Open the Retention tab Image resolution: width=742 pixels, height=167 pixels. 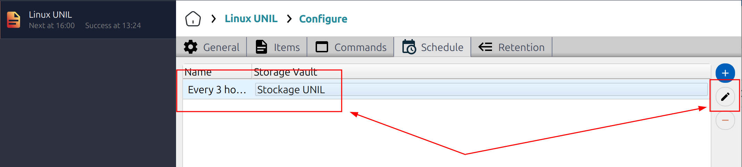point(511,47)
